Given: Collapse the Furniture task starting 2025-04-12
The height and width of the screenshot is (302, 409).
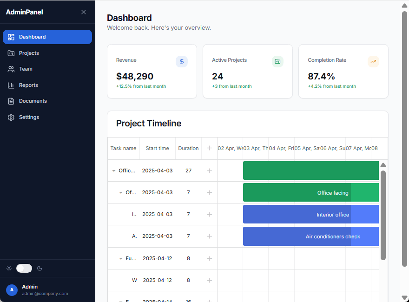Looking at the screenshot, I should pyautogui.click(x=121, y=258).
